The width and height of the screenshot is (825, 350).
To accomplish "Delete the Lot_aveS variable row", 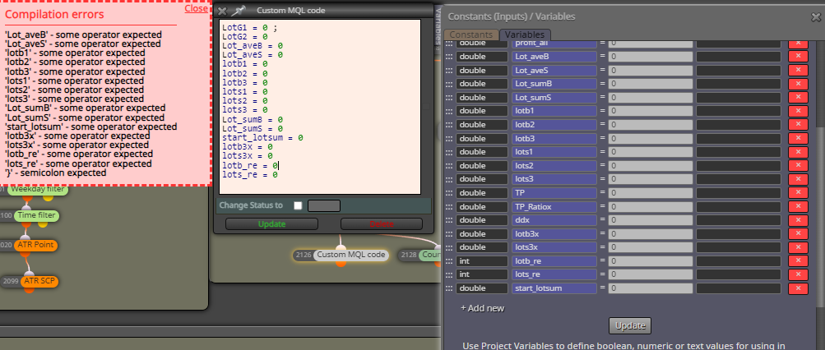I will pyautogui.click(x=798, y=70).
